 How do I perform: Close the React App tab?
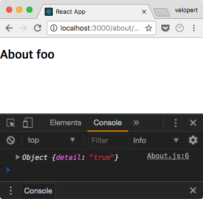pyautogui.click(x=144, y=12)
